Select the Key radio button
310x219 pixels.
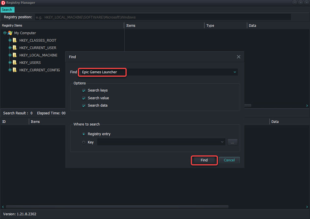tap(84, 142)
